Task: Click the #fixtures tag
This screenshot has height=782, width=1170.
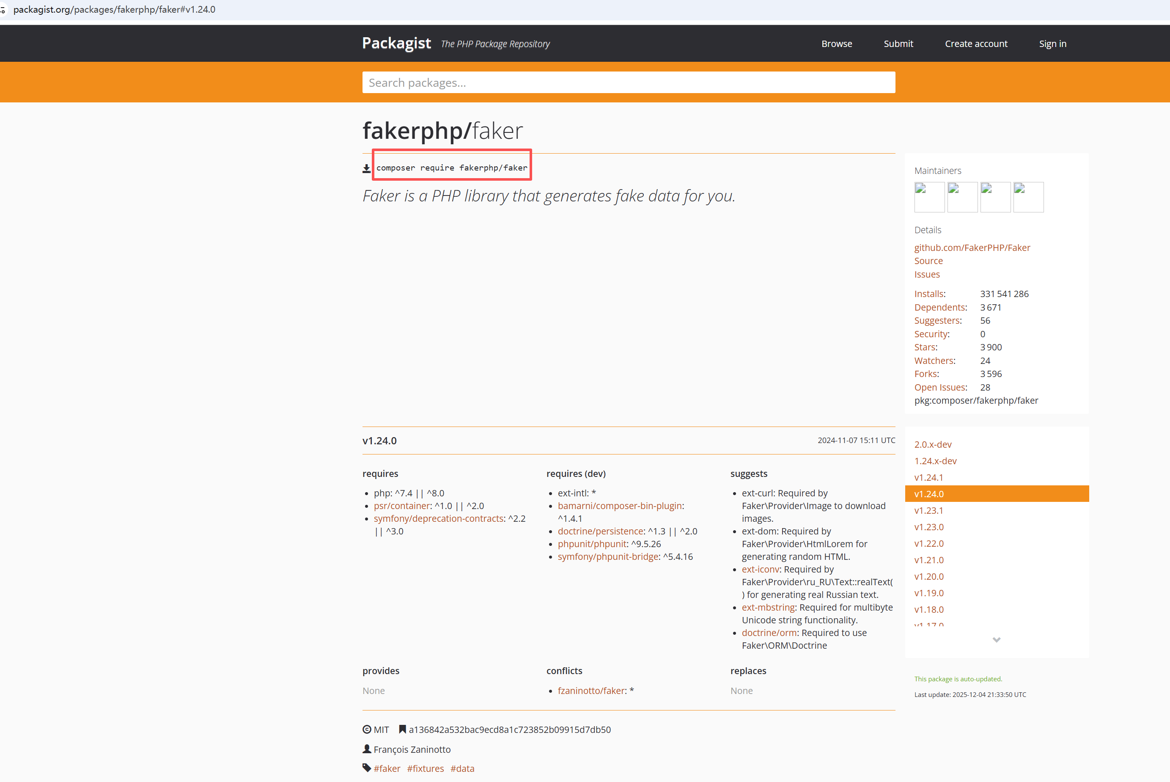Action: 425,768
